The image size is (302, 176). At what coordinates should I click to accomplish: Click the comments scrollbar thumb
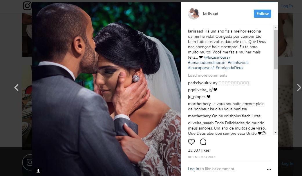pos(276,50)
